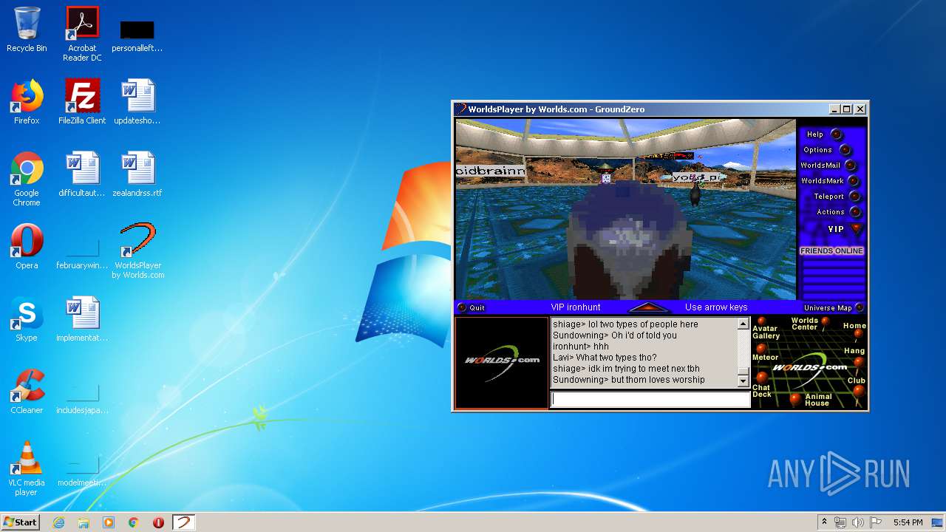Select the zealandrss.rtf document icon
The image size is (946, 532).
pos(137,174)
